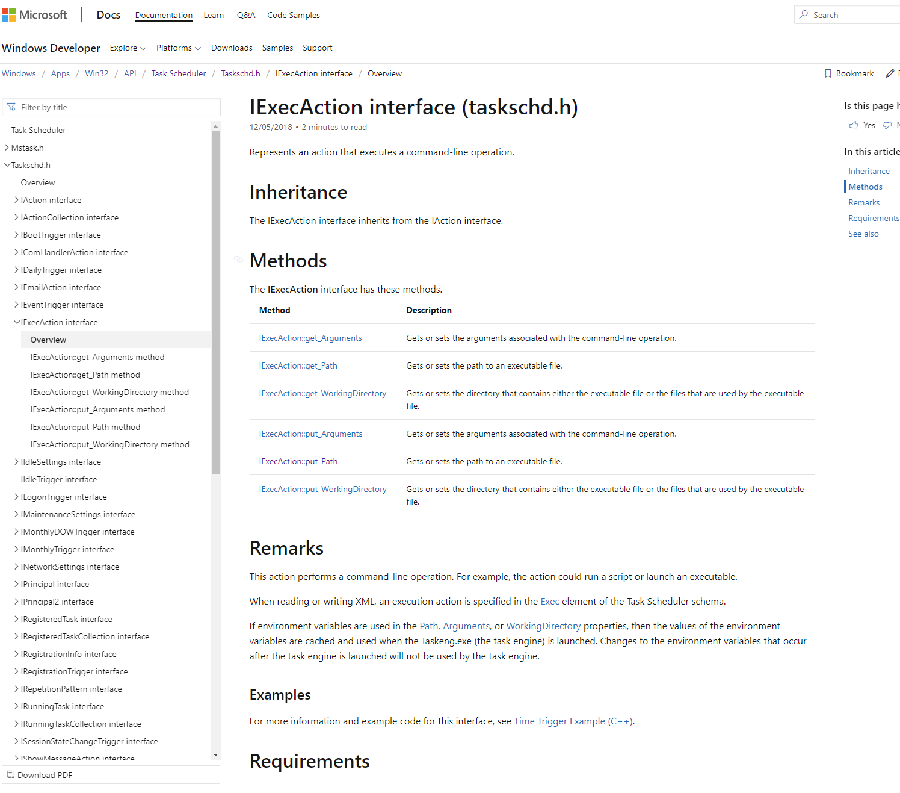Click the Bookmark button label

855,73
